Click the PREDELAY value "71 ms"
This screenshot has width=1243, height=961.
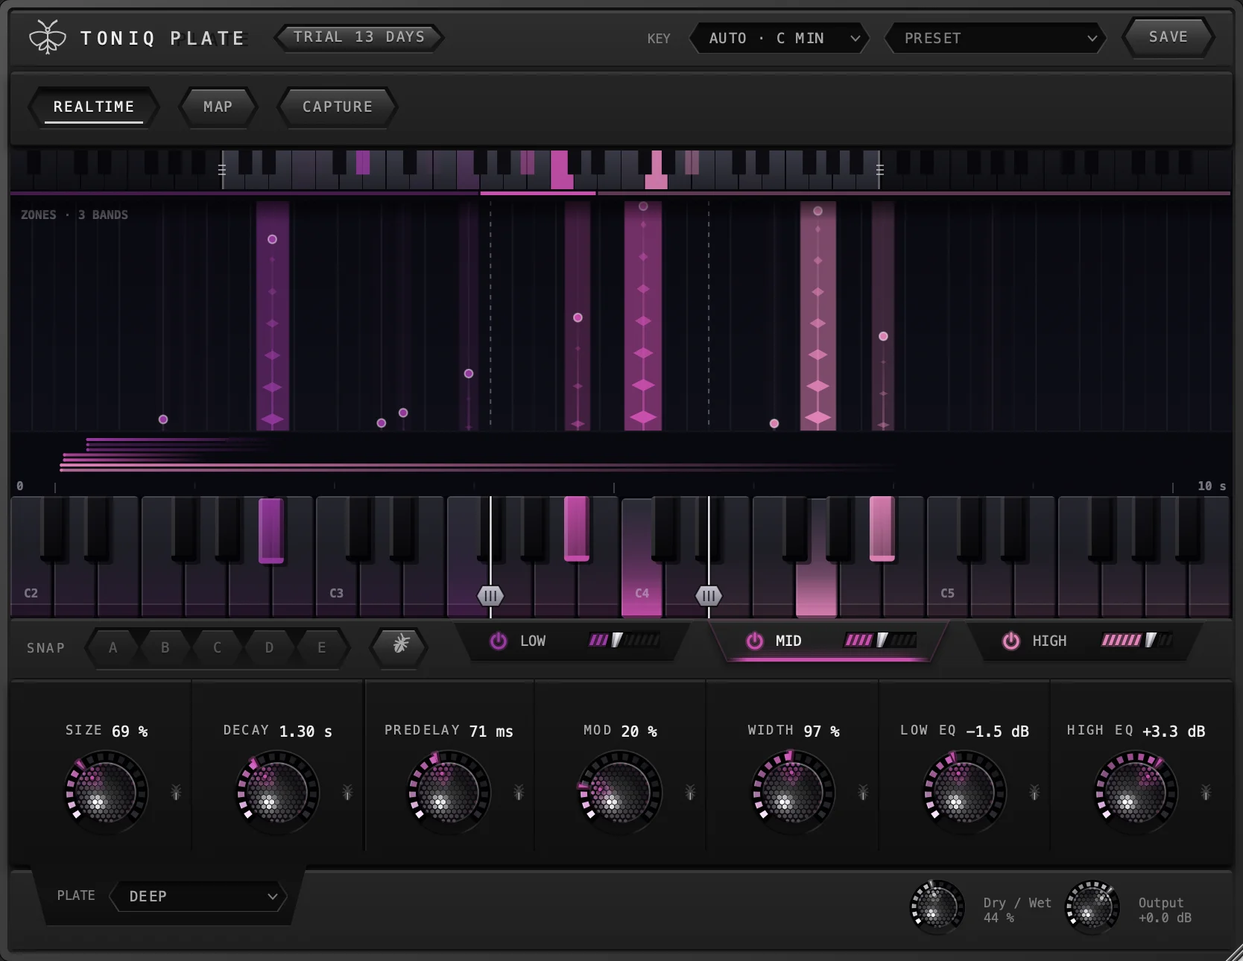tap(491, 732)
